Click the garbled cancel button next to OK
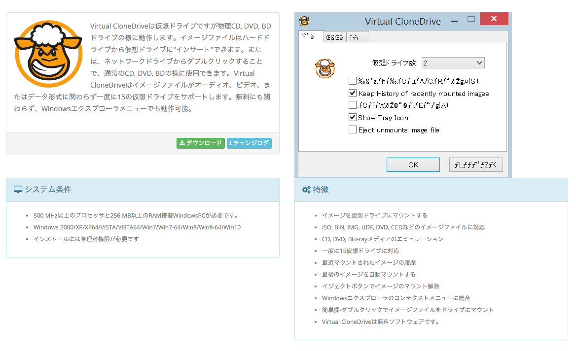576x351 pixels. (476, 165)
